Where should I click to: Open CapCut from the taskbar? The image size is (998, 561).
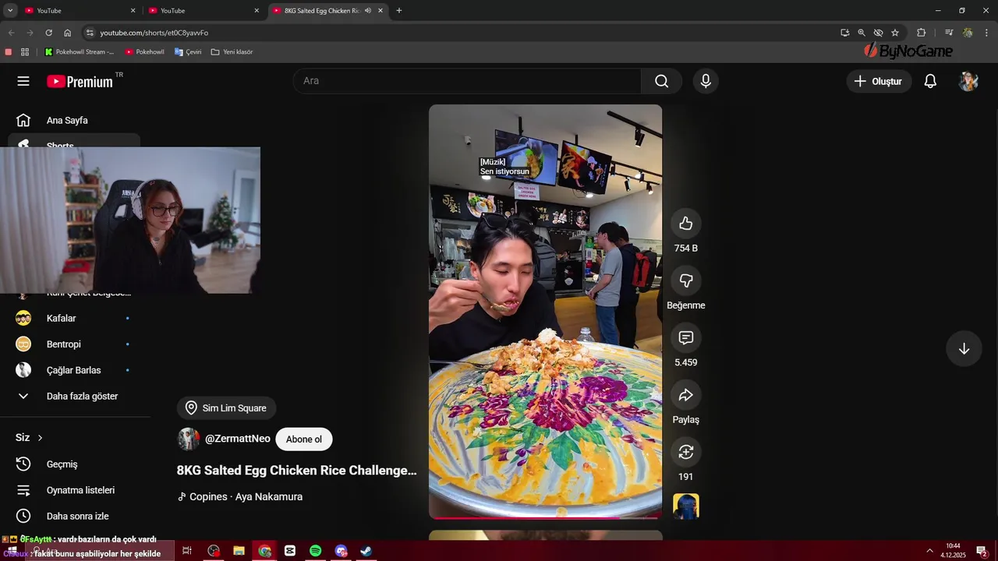coord(290,551)
